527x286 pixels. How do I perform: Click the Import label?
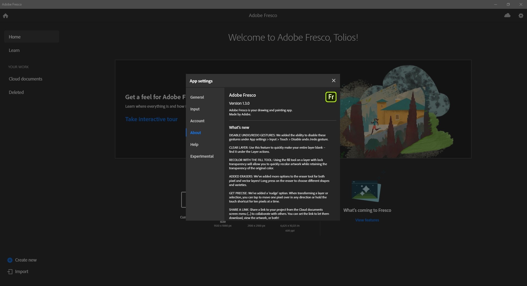coord(22,271)
